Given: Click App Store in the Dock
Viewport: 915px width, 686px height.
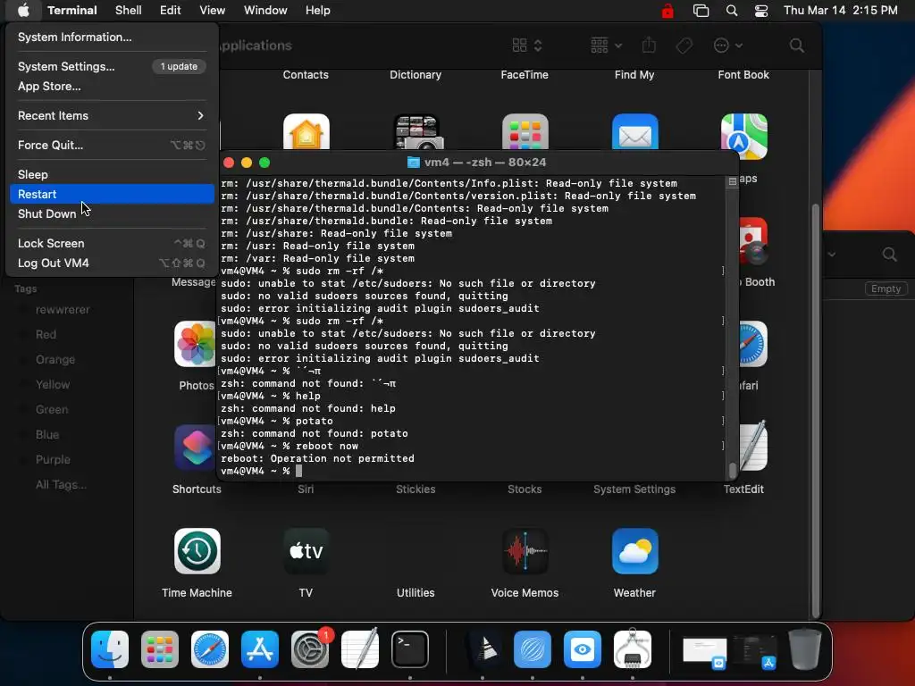Looking at the screenshot, I should [x=260, y=649].
